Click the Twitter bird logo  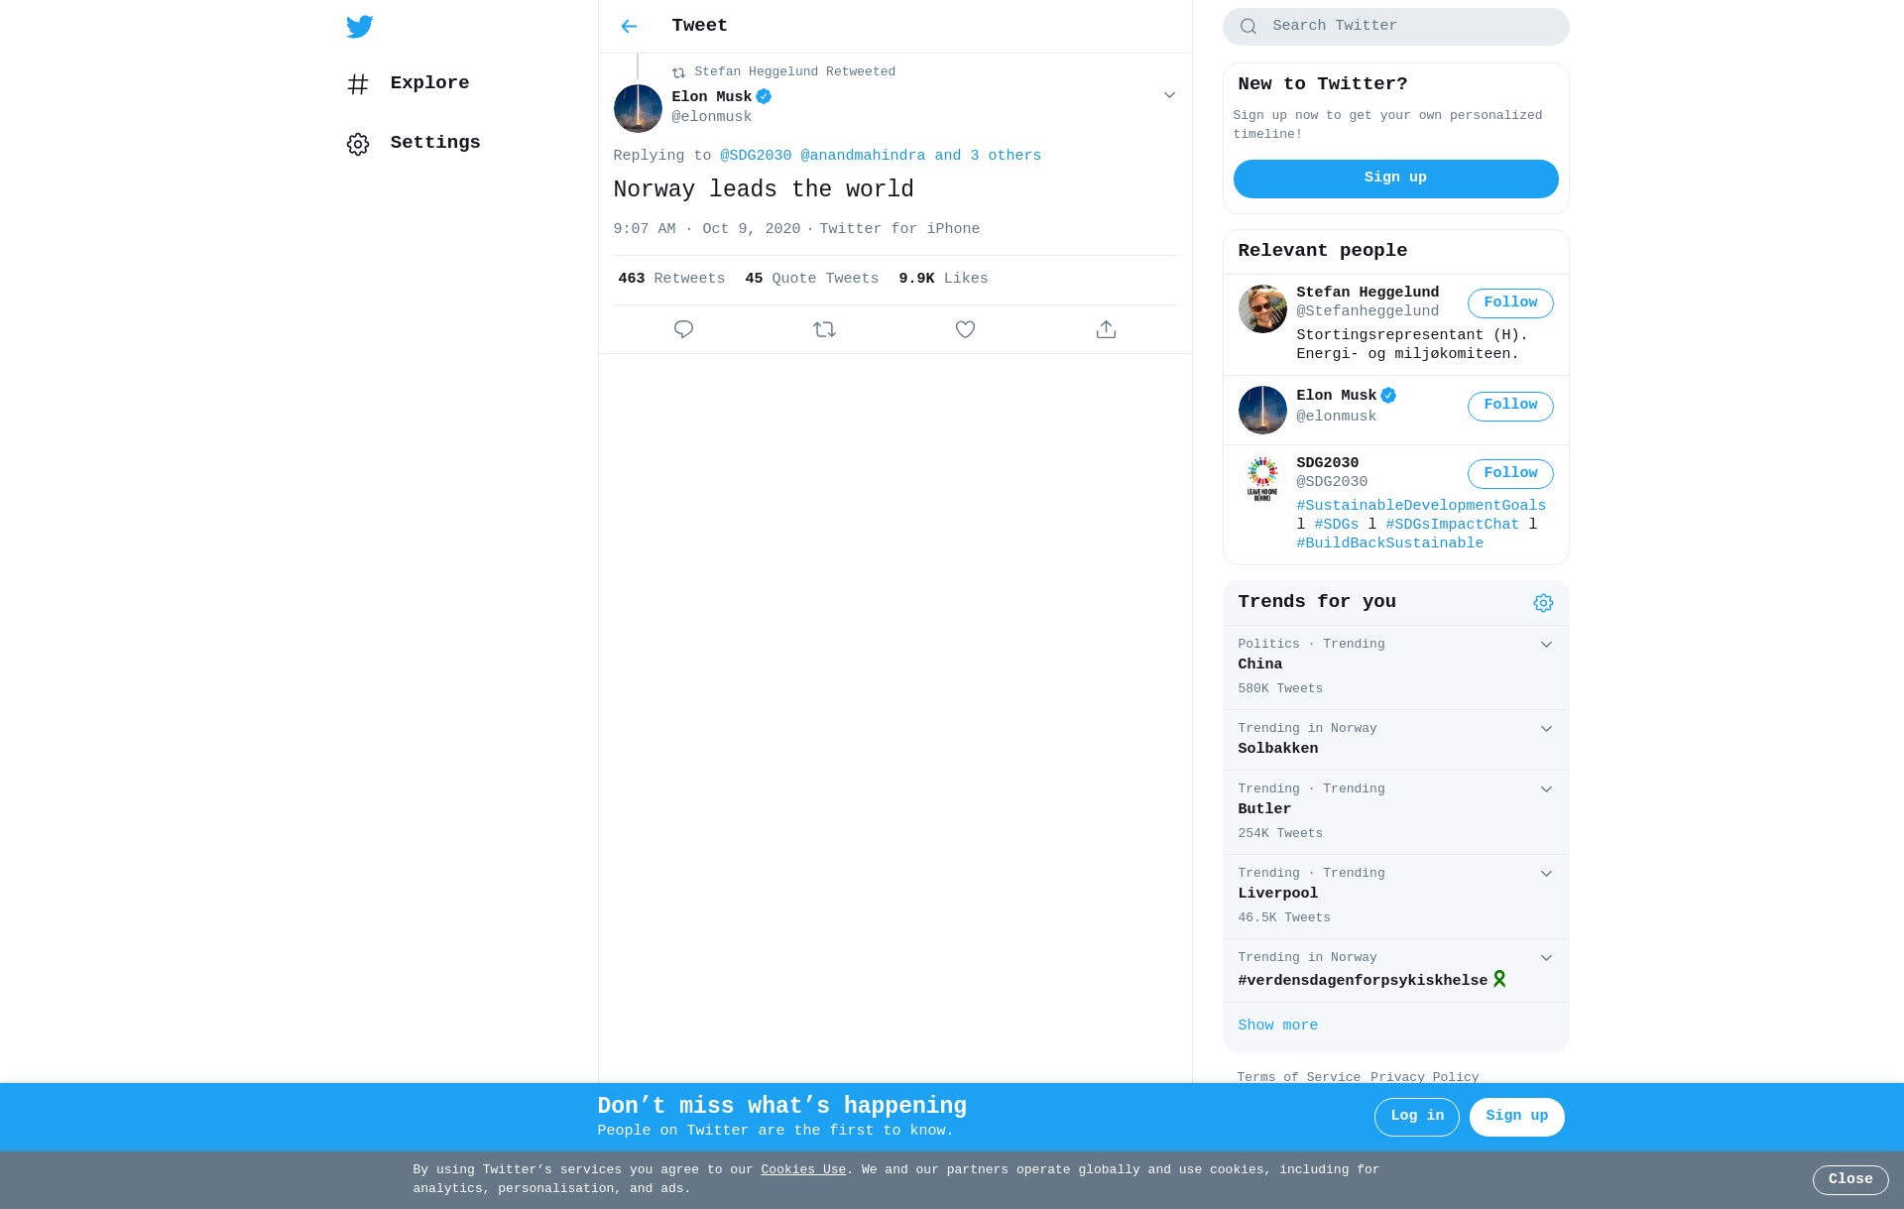[359, 27]
